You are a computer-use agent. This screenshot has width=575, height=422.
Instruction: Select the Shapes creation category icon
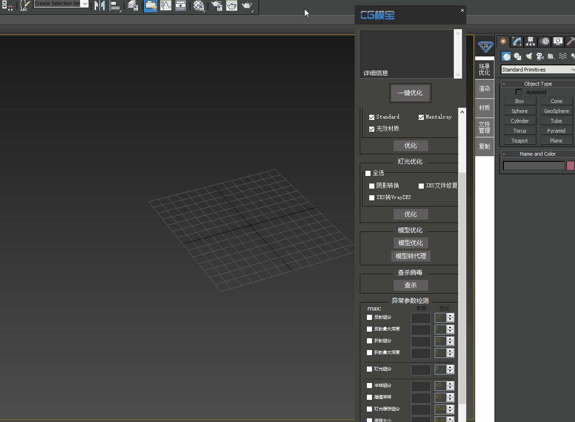click(517, 56)
